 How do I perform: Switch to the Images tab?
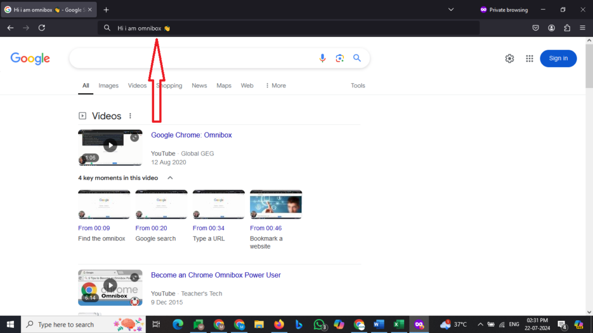pyautogui.click(x=108, y=86)
